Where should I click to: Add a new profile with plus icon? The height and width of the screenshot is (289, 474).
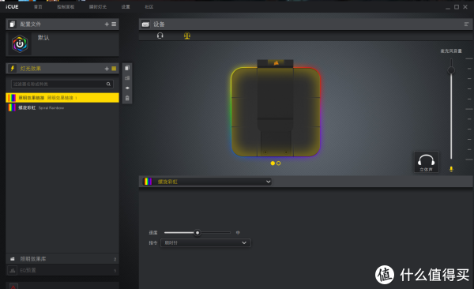107,24
